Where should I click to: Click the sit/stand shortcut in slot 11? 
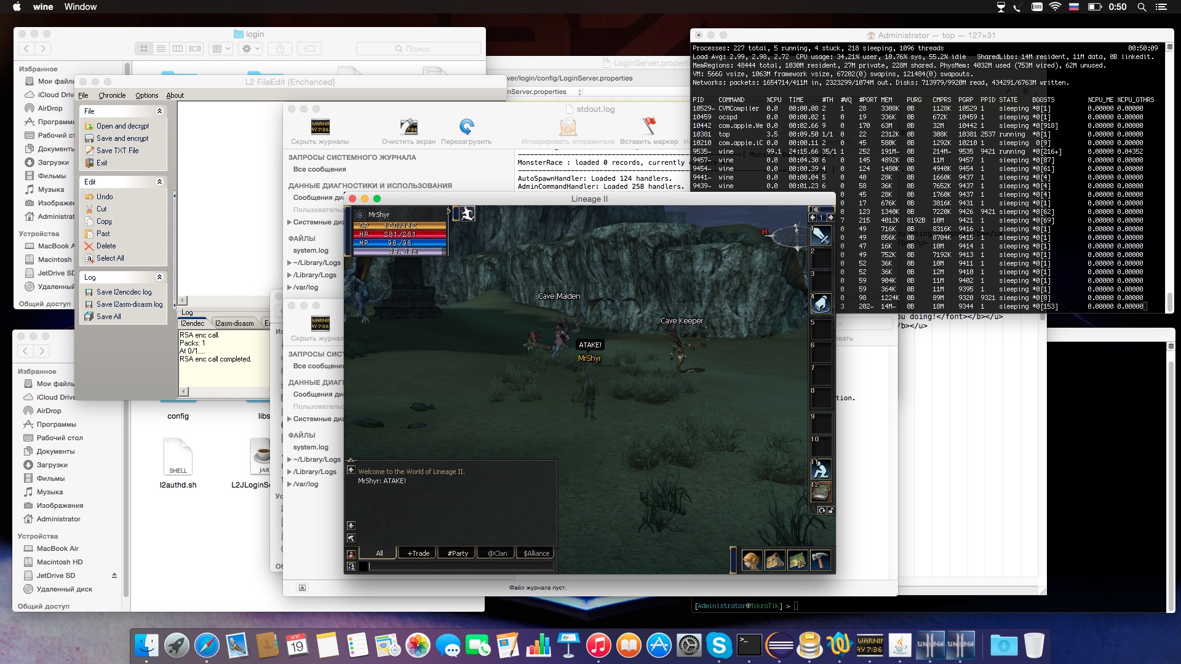[x=821, y=470]
